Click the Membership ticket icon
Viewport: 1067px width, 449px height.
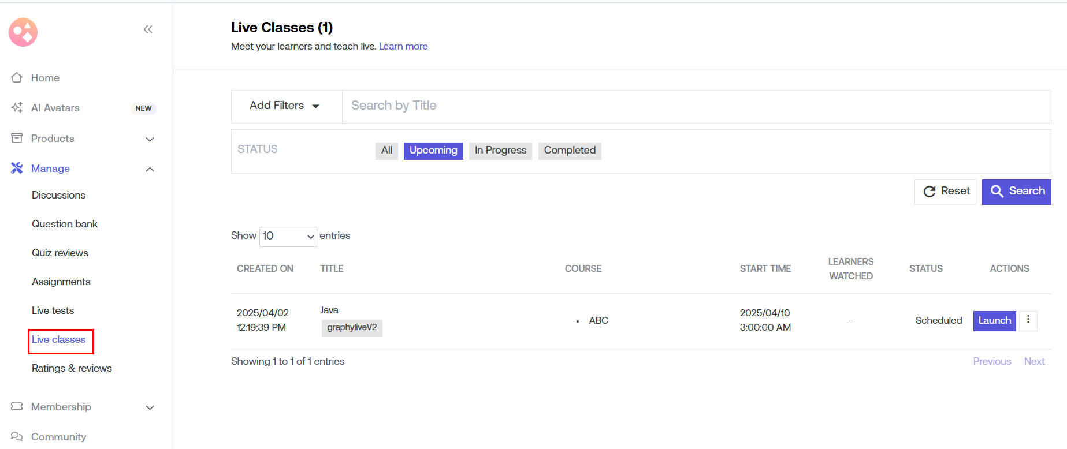[17, 407]
